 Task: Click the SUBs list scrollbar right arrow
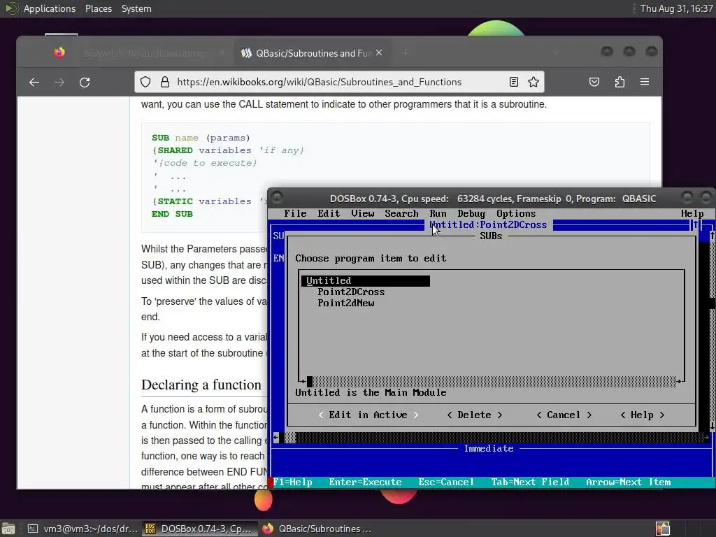(679, 381)
